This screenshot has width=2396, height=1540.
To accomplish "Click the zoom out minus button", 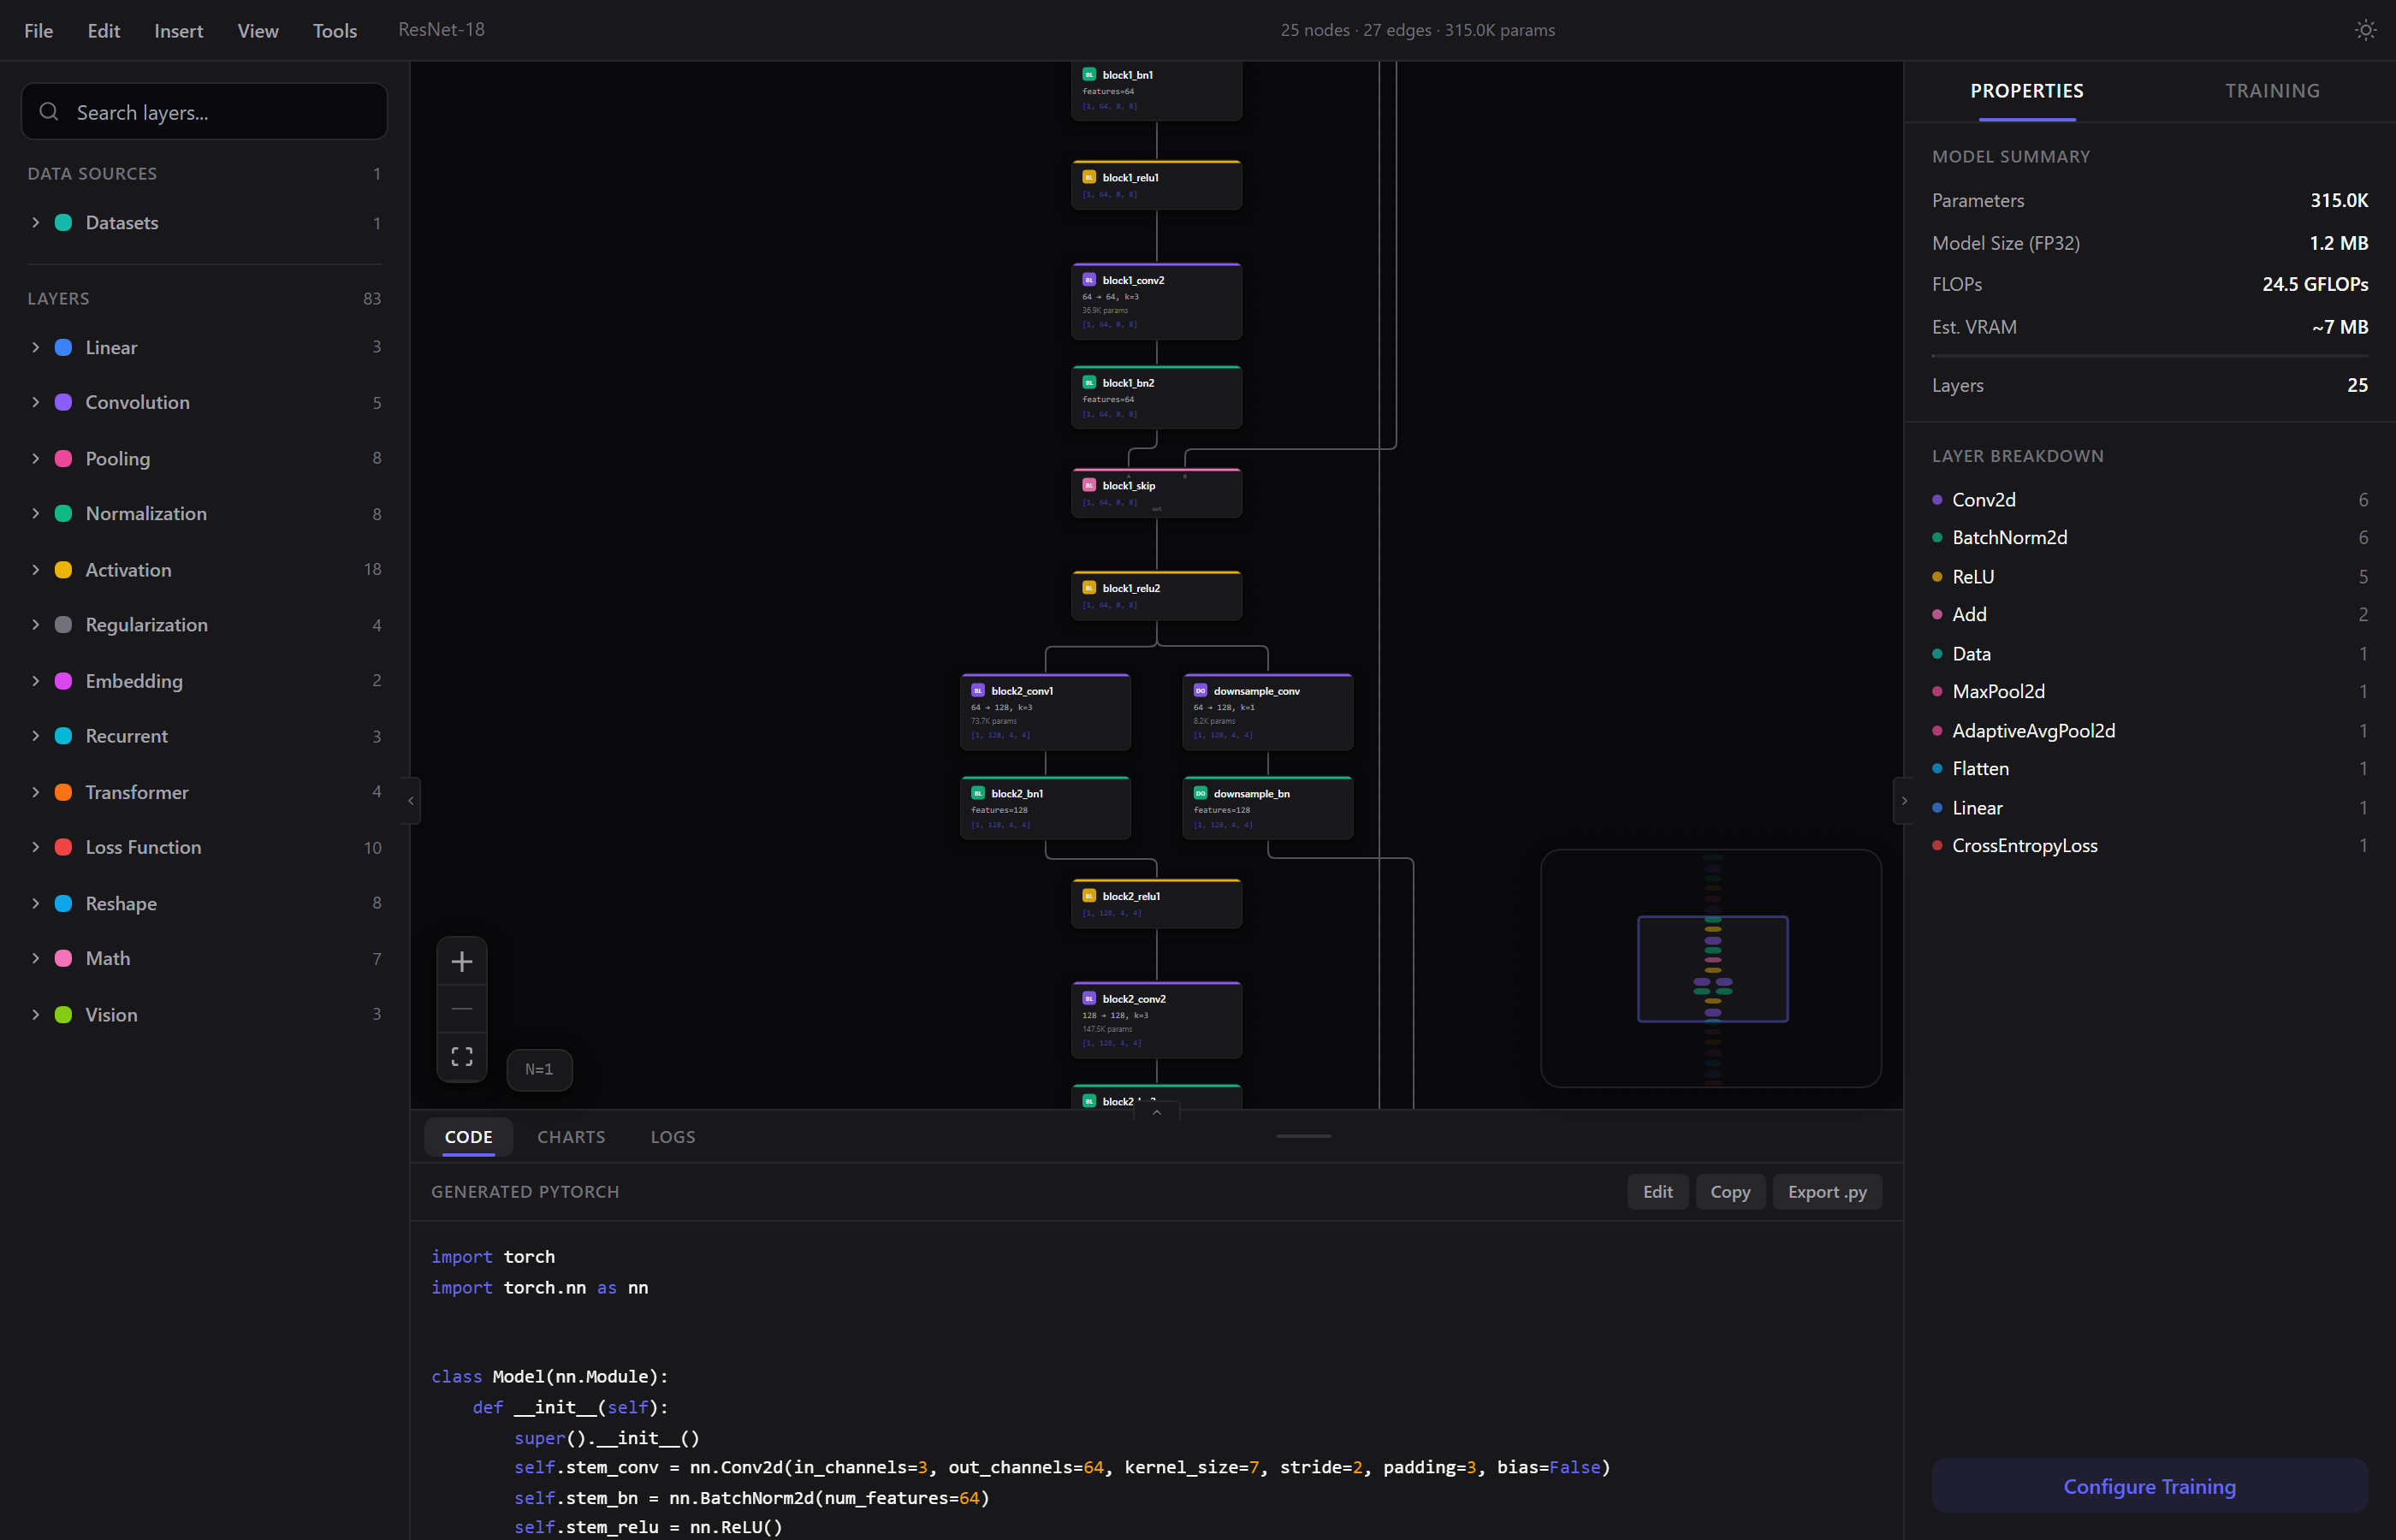I will [x=461, y=1008].
